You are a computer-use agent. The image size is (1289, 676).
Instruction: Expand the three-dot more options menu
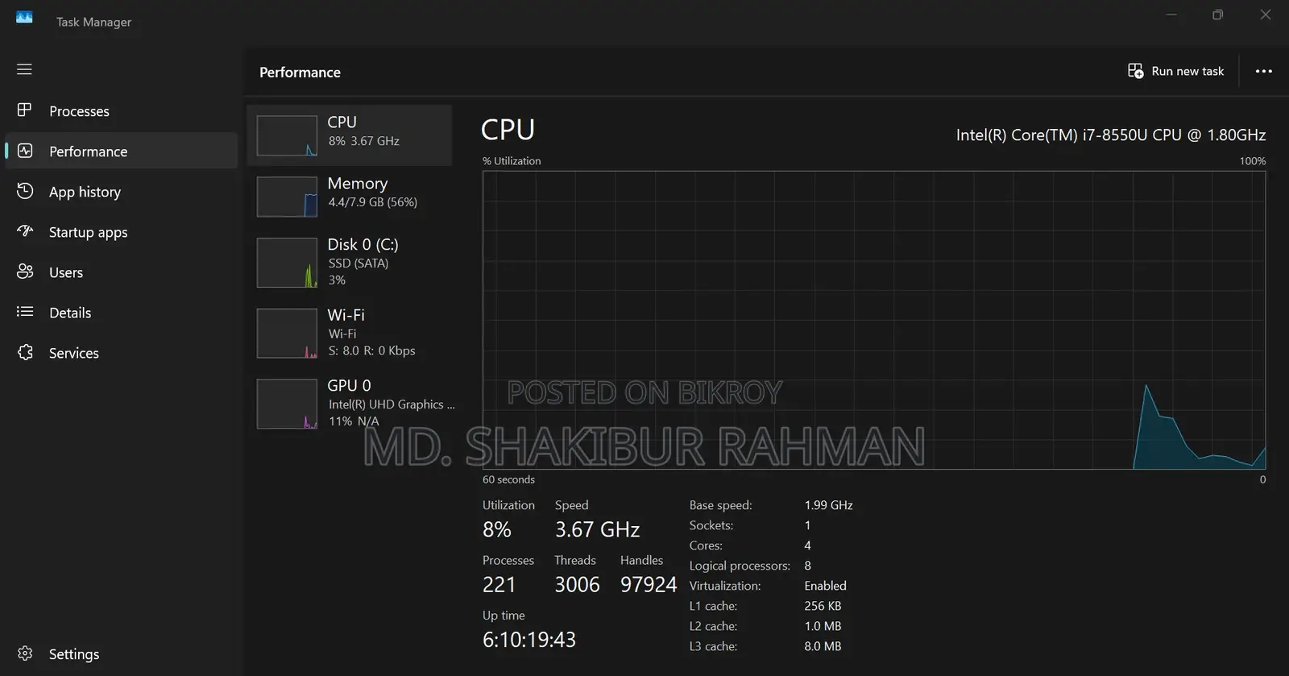1264,71
